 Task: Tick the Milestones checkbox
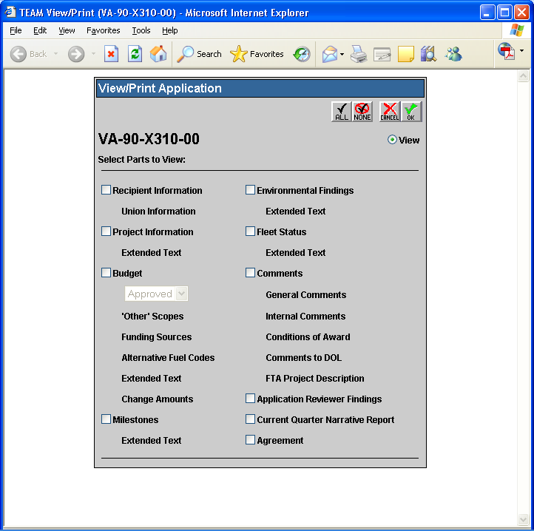pyautogui.click(x=106, y=419)
